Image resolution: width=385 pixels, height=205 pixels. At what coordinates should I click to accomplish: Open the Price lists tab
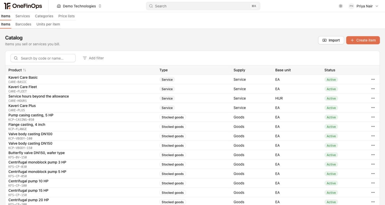[66, 16]
